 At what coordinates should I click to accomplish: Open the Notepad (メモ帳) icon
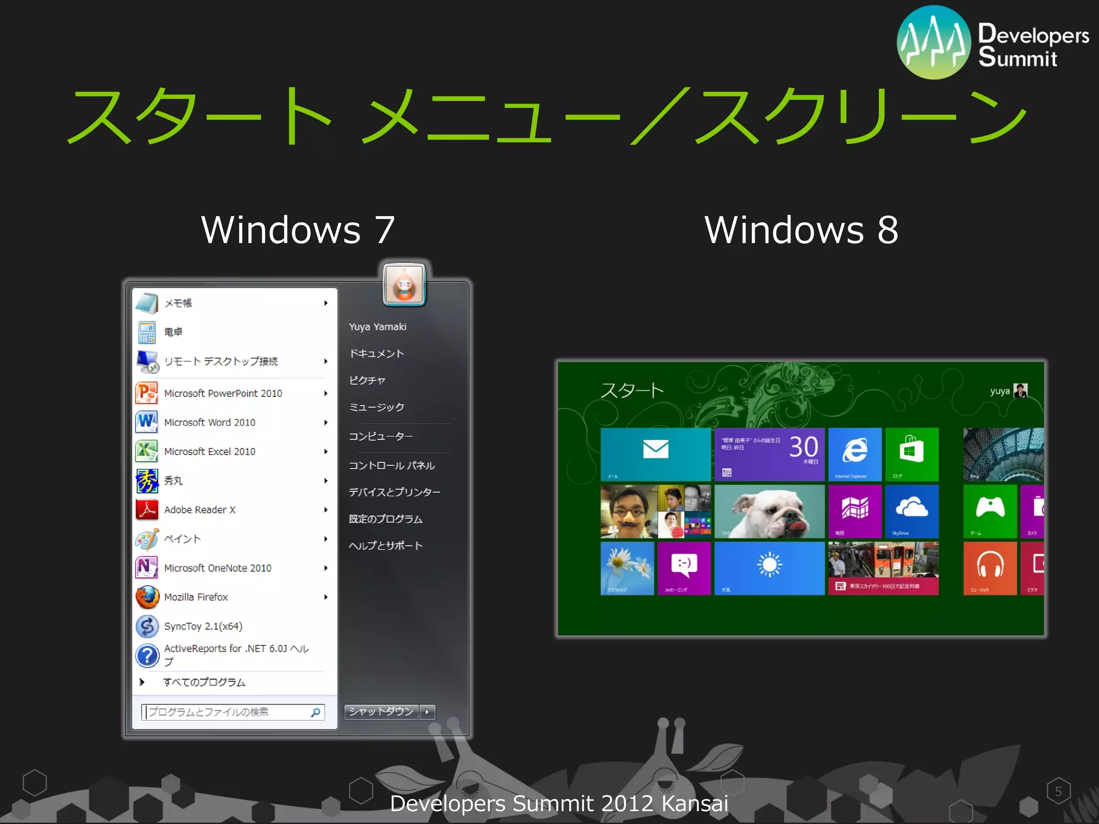coord(146,303)
